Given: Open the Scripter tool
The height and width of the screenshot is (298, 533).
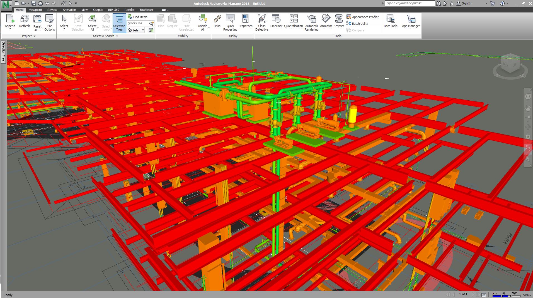Looking at the screenshot, I should coord(339,22).
